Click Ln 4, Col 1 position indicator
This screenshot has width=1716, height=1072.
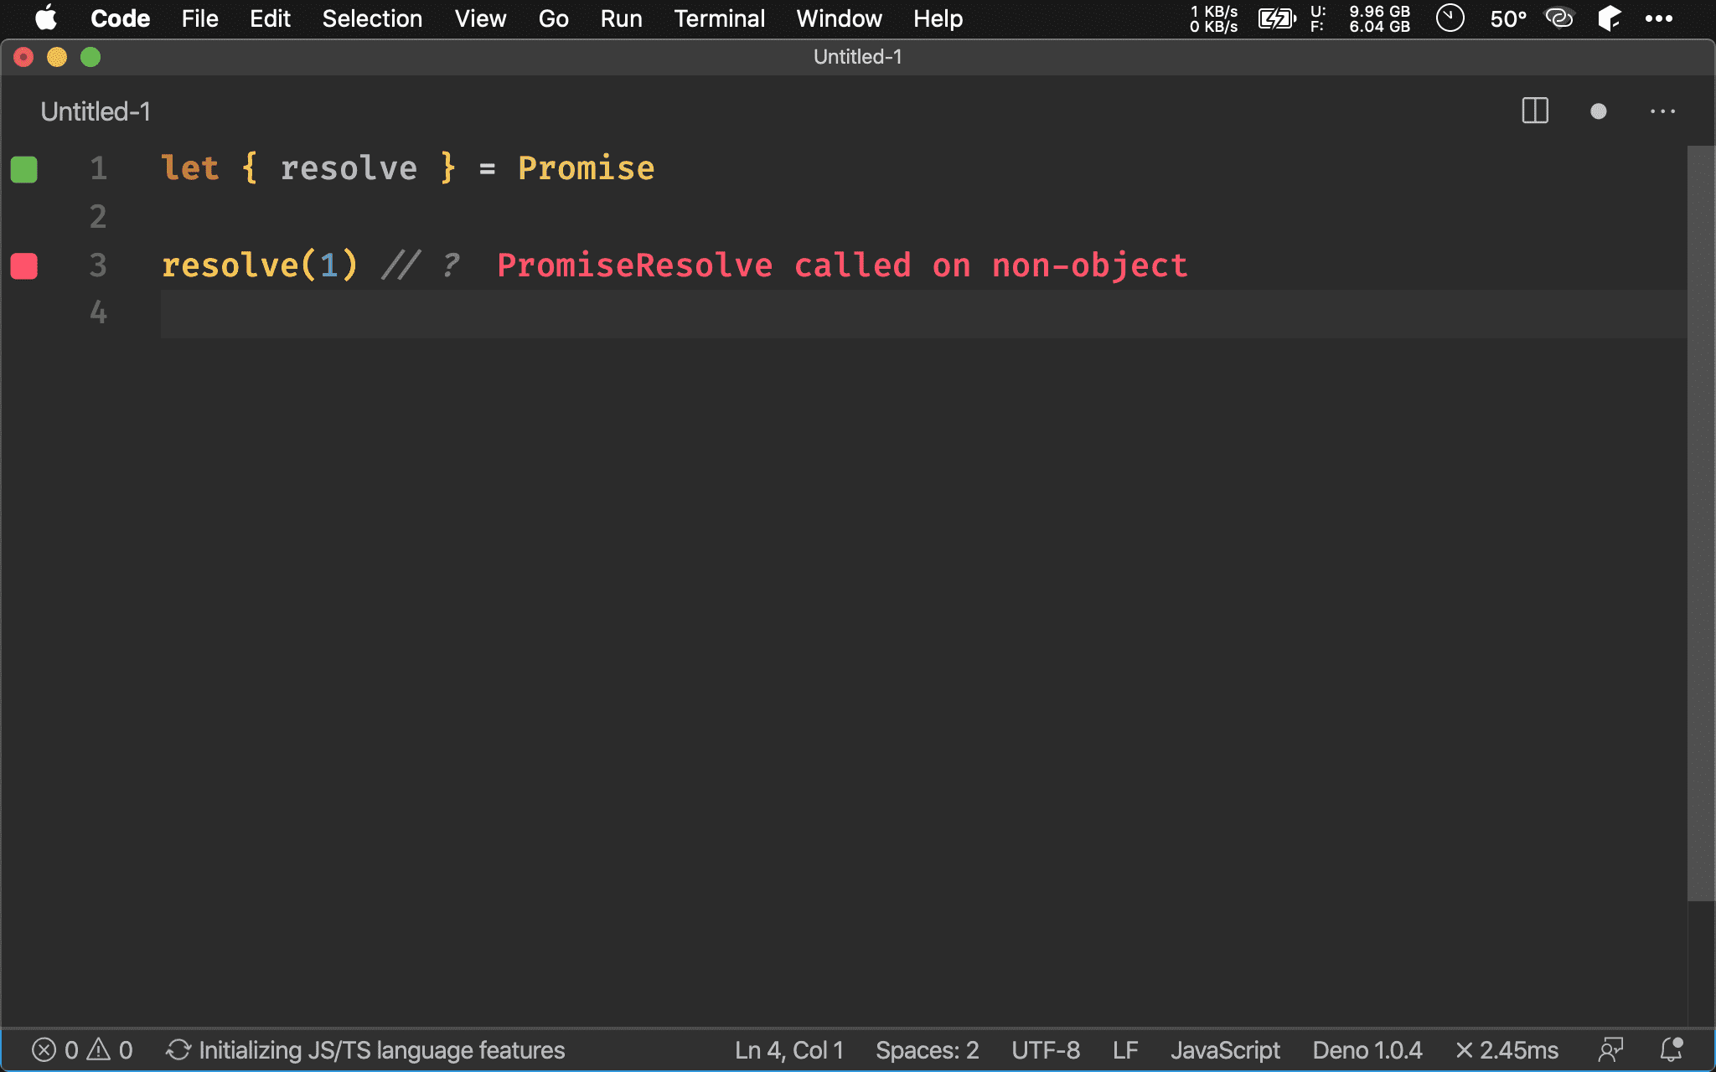[788, 1049]
